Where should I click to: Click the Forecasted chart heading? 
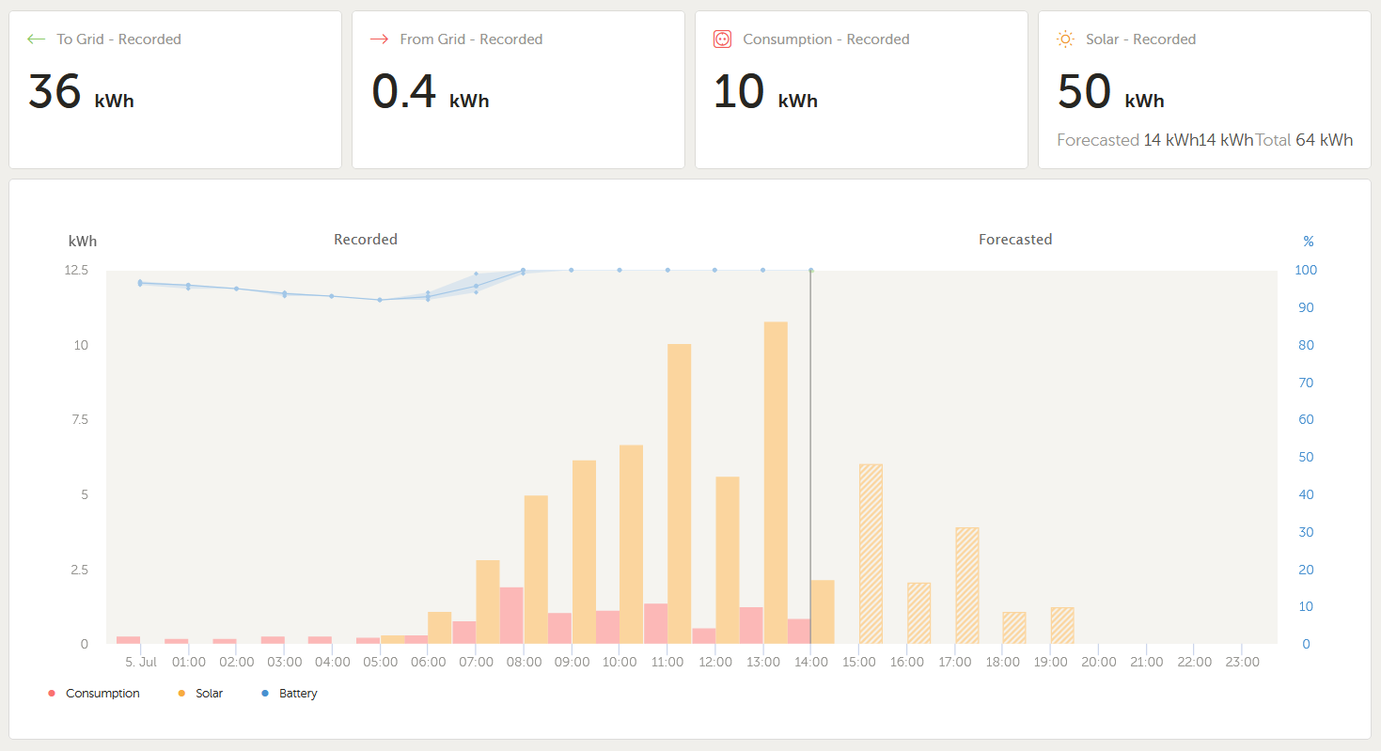tap(1015, 240)
